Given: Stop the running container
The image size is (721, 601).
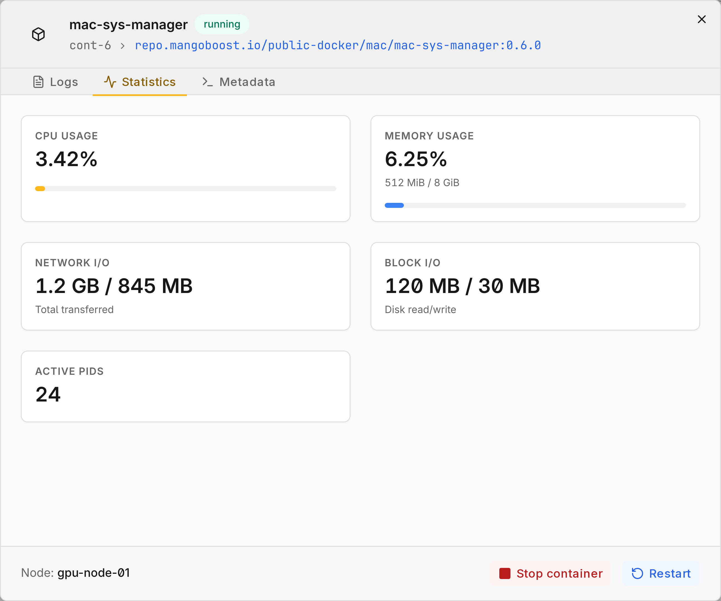Looking at the screenshot, I should (551, 573).
